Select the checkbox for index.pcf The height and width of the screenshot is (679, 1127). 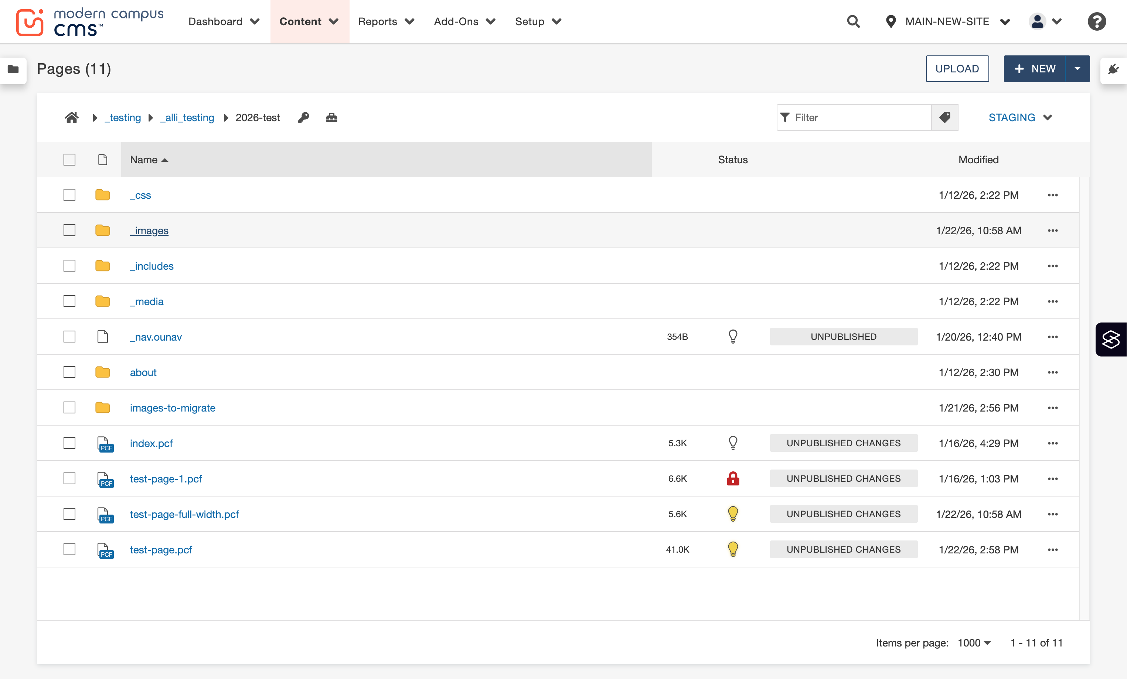pos(69,443)
